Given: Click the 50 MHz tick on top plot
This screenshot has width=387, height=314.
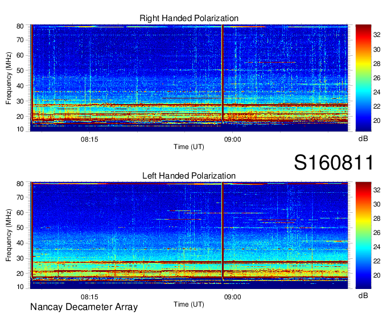Looking at the screenshot, I should pos(20,71).
